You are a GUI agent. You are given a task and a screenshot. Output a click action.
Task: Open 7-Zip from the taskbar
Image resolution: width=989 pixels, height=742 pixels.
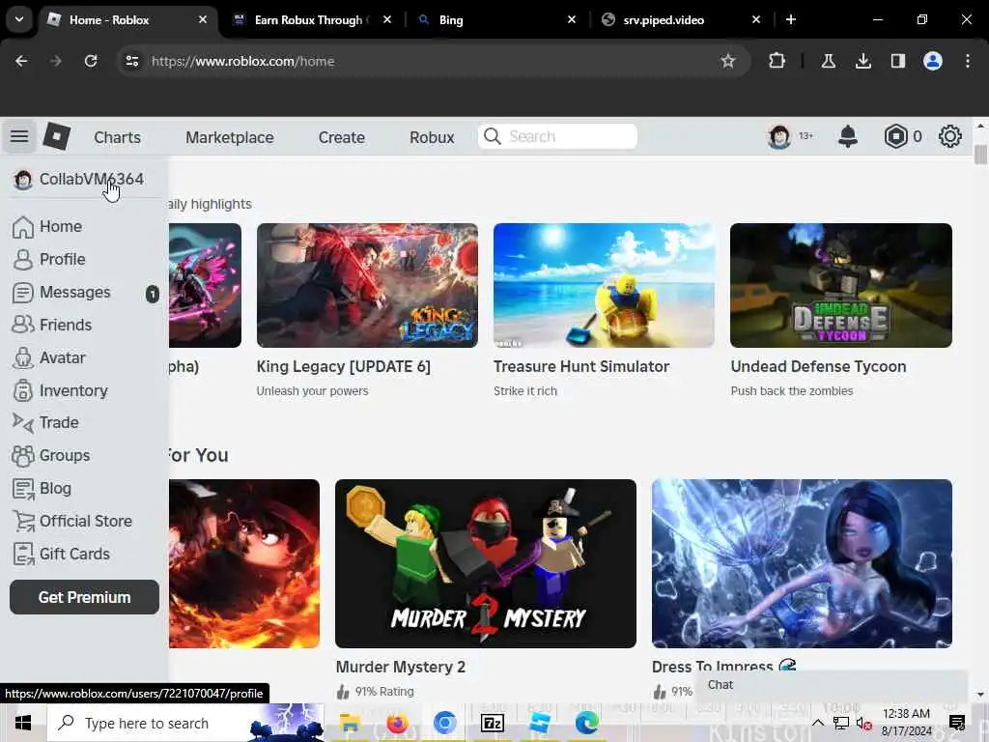(x=492, y=723)
